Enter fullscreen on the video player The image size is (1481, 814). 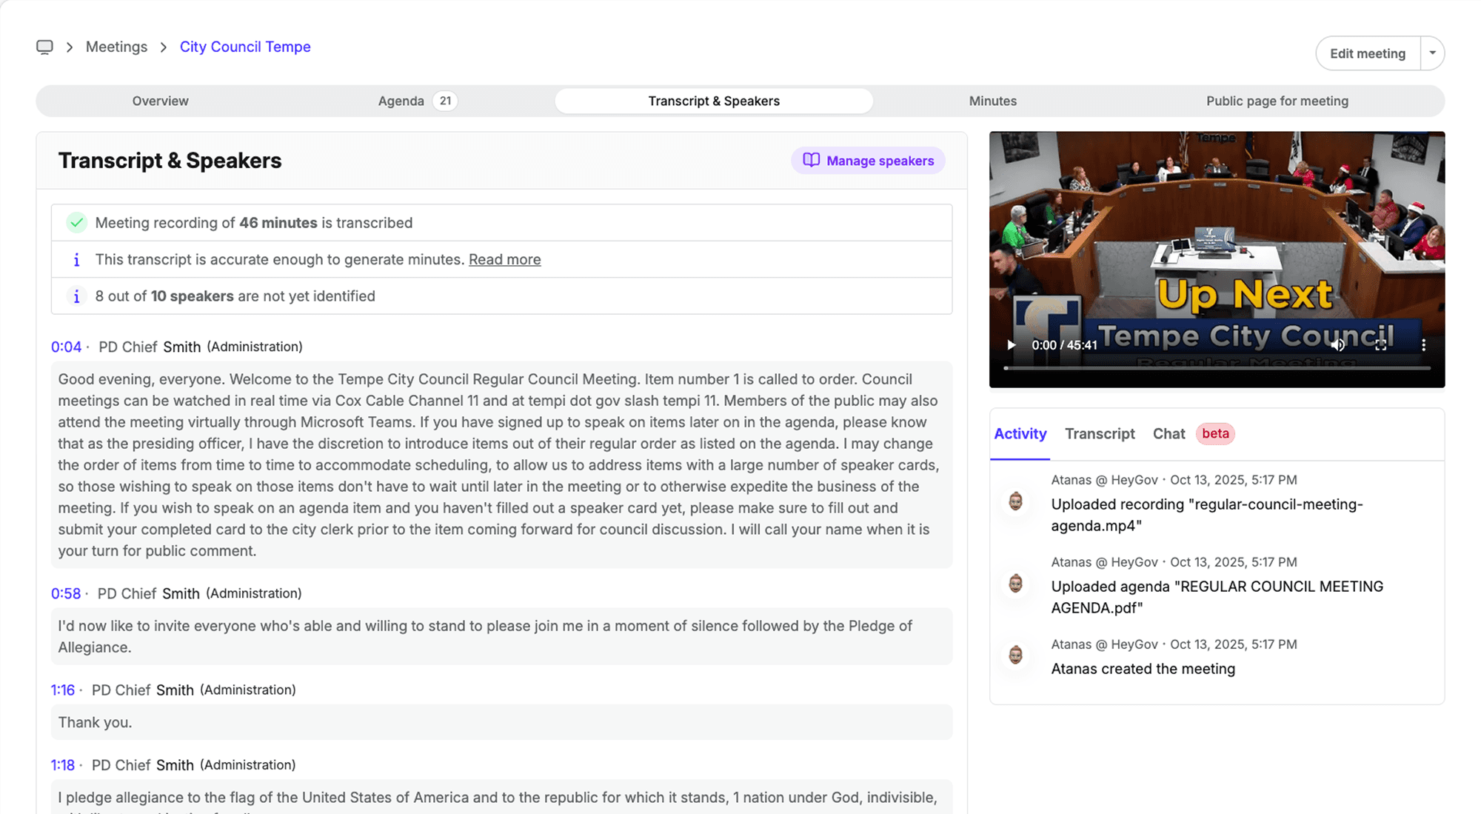1380,345
